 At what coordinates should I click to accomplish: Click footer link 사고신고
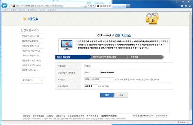coord(50,116)
